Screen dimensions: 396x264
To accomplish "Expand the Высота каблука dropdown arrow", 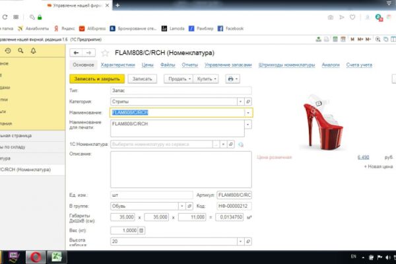I will tap(240, 242).
